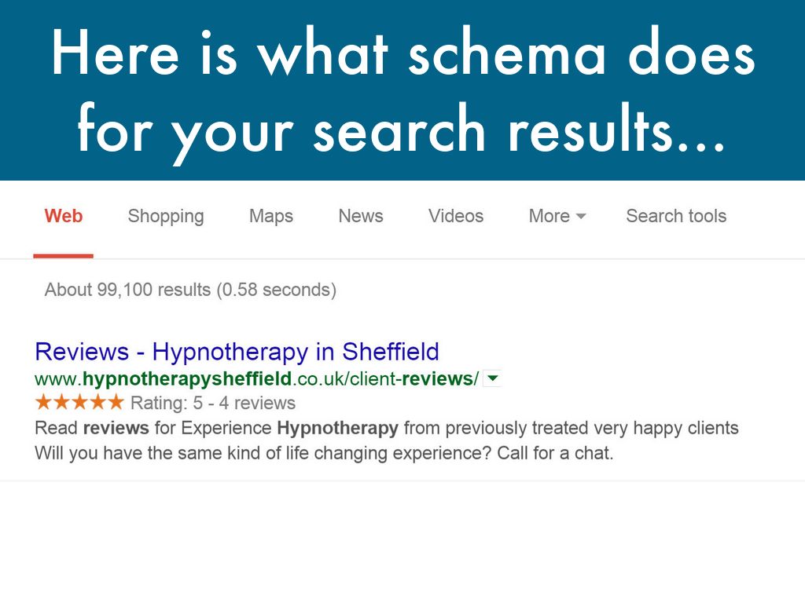Click the "About 99,100 results" count text

pos(190,290)
